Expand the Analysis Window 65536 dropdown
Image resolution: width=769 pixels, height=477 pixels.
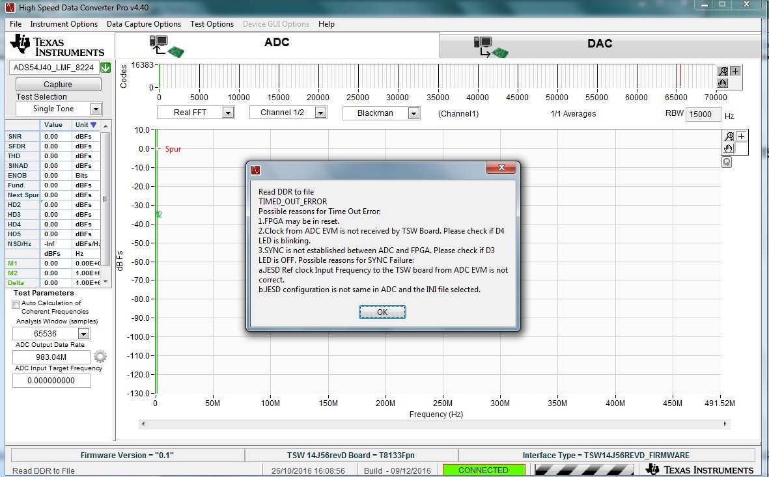84,334
